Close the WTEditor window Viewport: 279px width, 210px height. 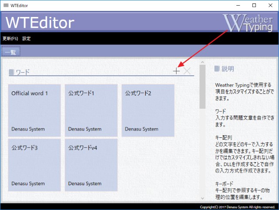pyautogui.click(x=269, y=5)
